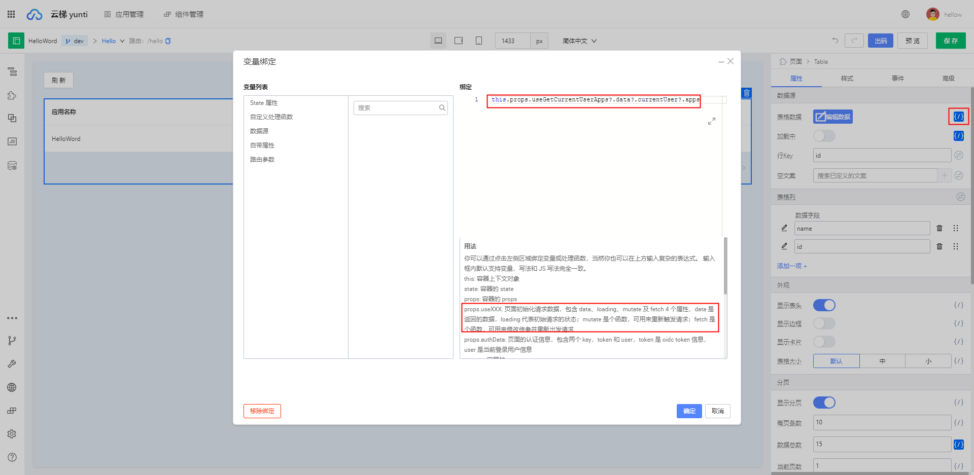Image resolution: width=974 pixels, height=475 pixels.
Task: Open the Hello page dropdown
Action: (113, 41)
